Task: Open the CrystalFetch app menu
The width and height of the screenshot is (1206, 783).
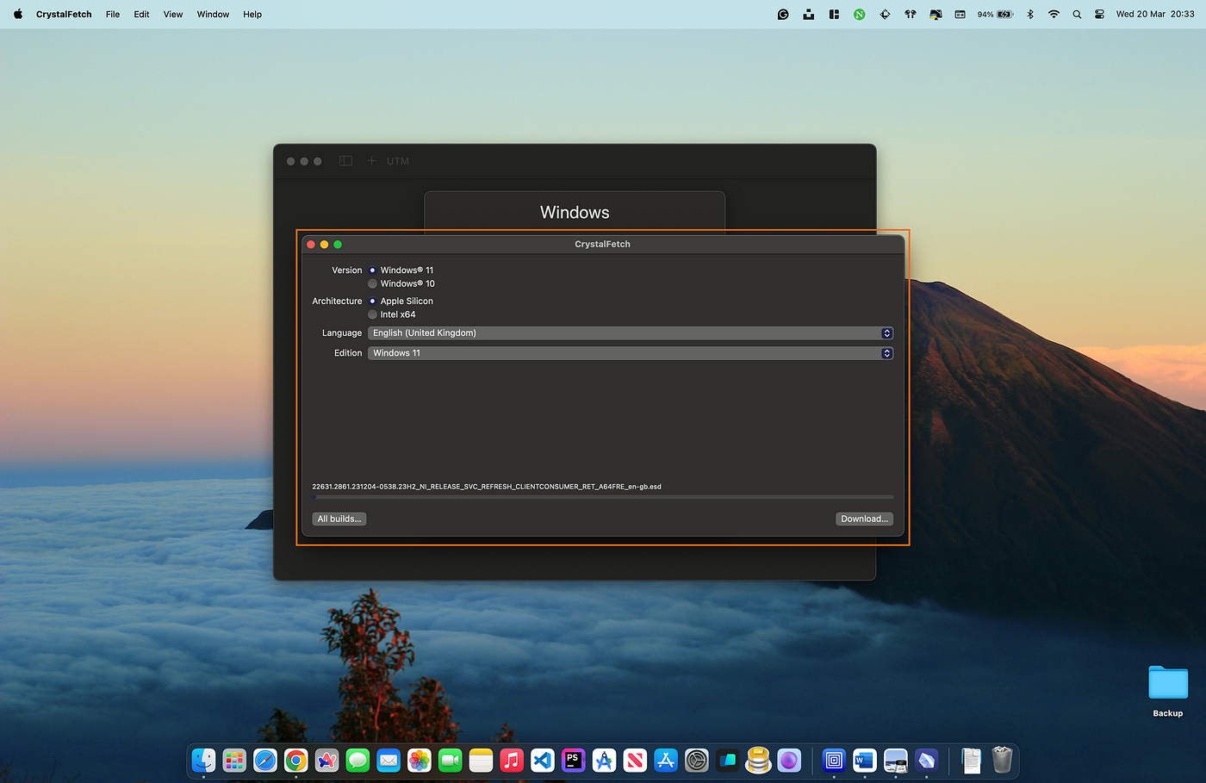Action: click(64, 15)
